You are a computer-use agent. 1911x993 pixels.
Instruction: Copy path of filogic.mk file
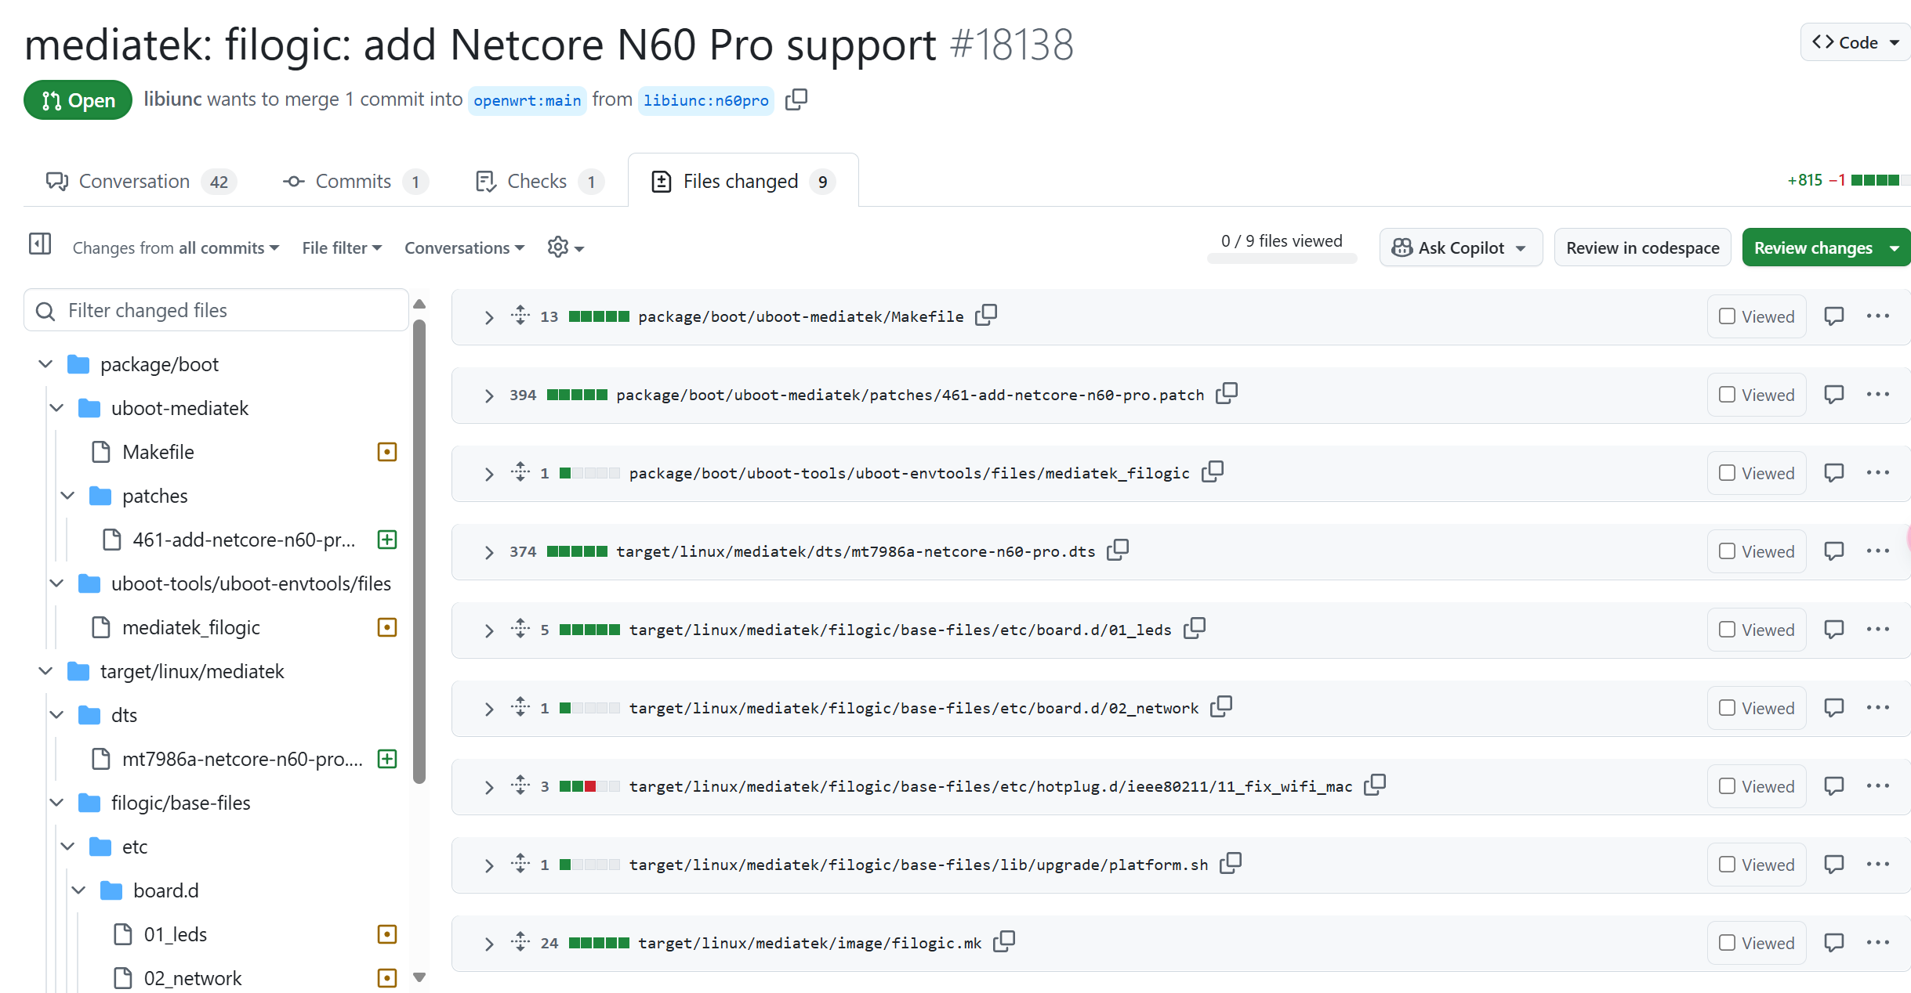[x=1004, y=941]
